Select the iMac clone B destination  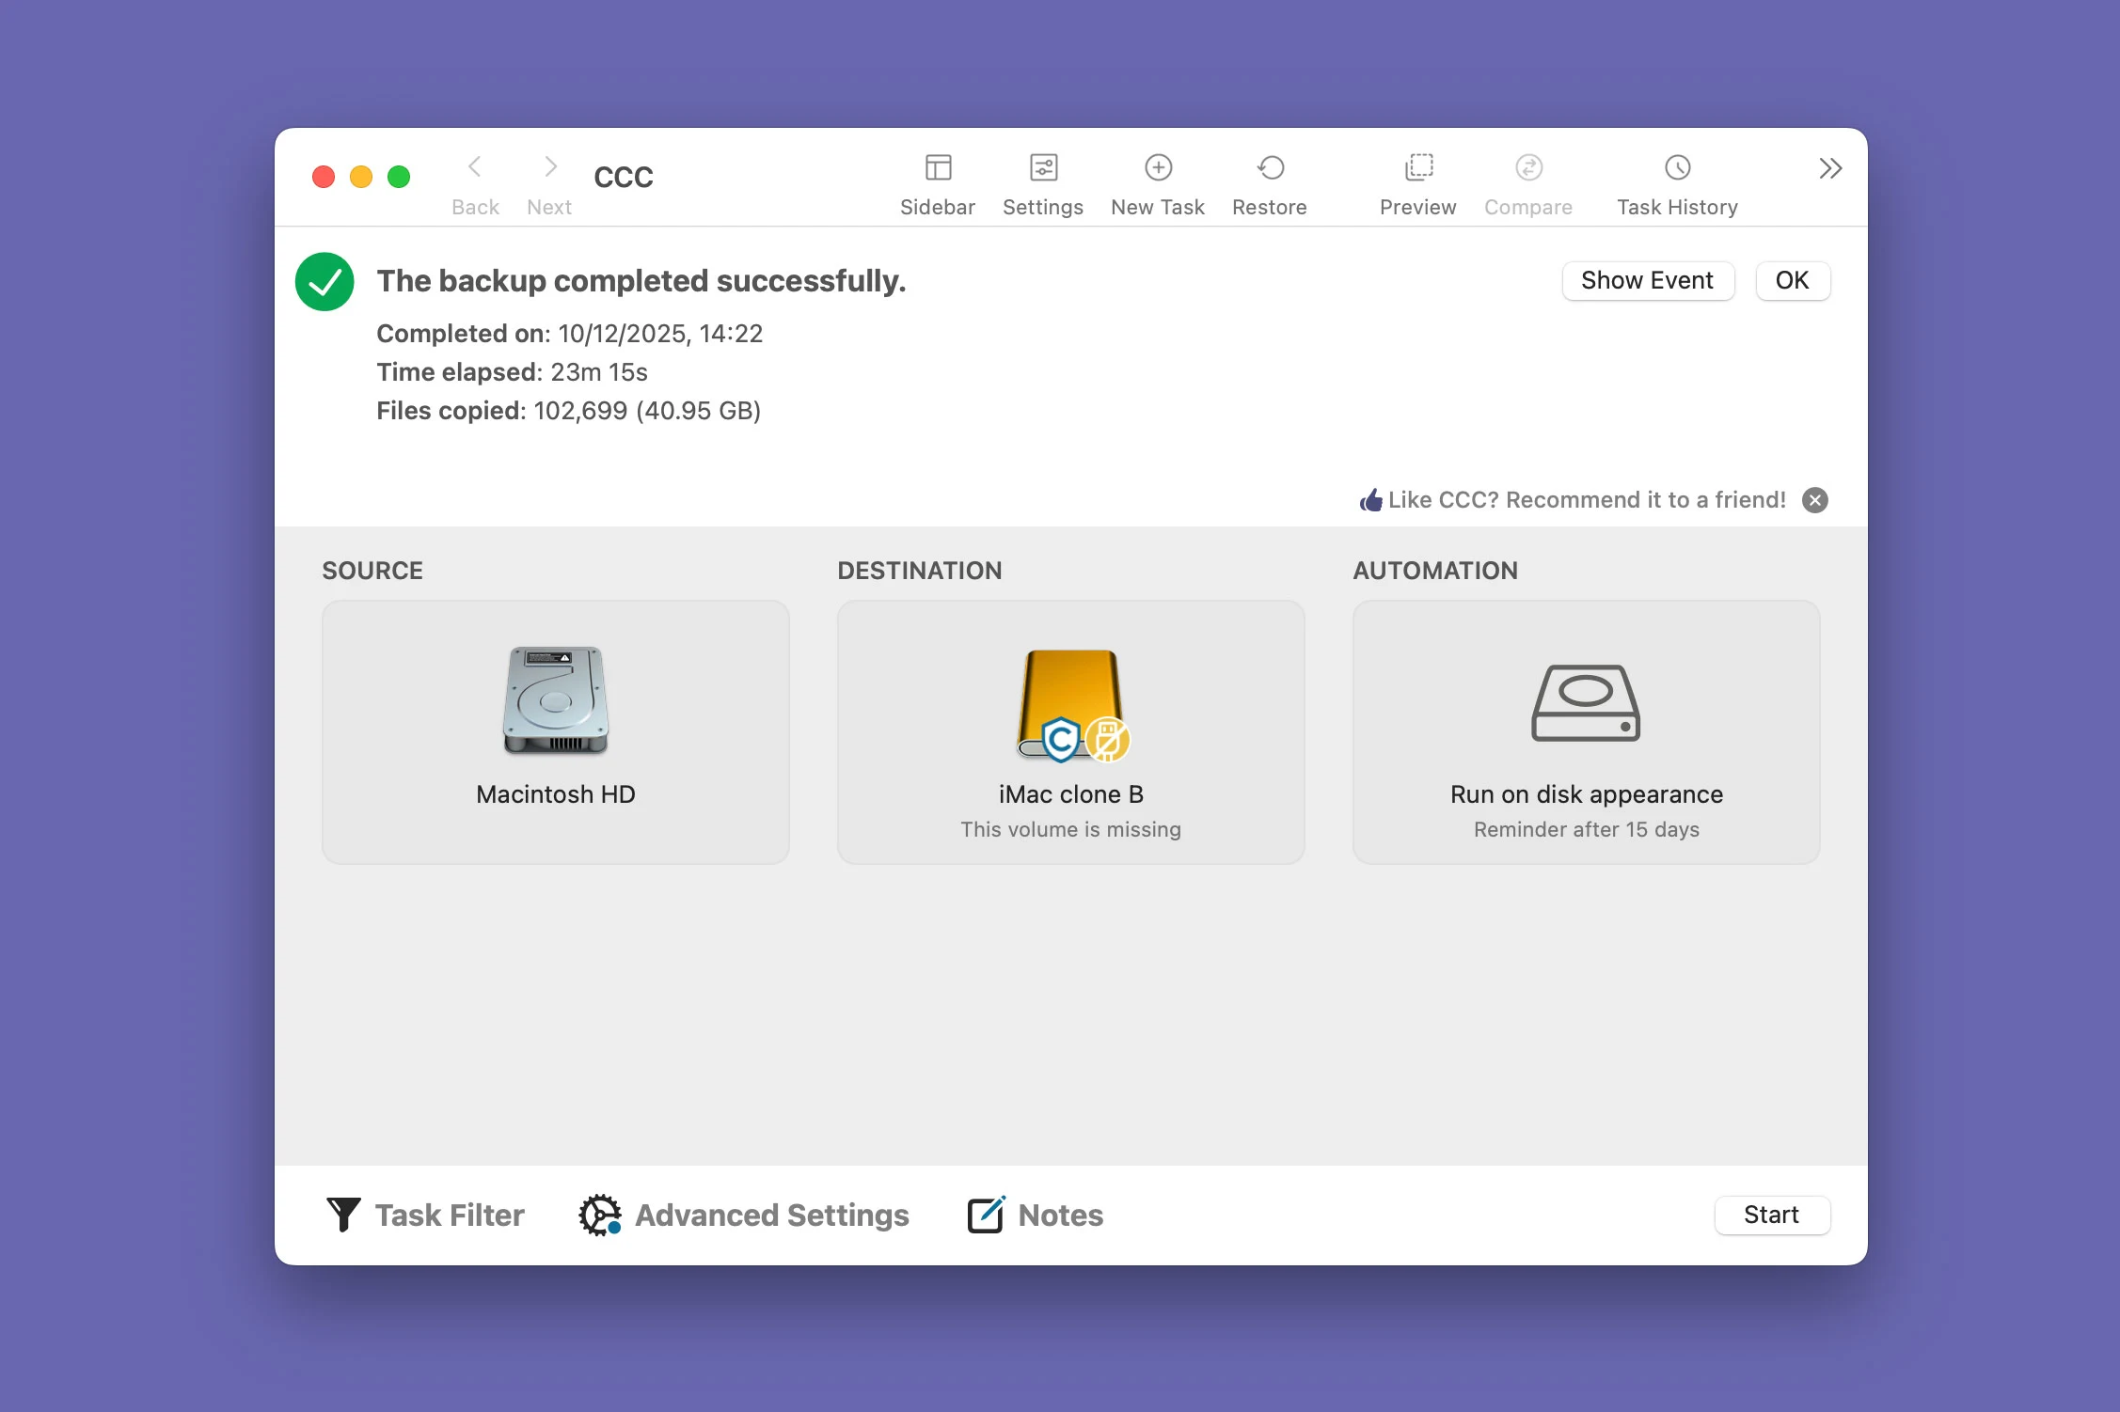tap(1071, 732)
